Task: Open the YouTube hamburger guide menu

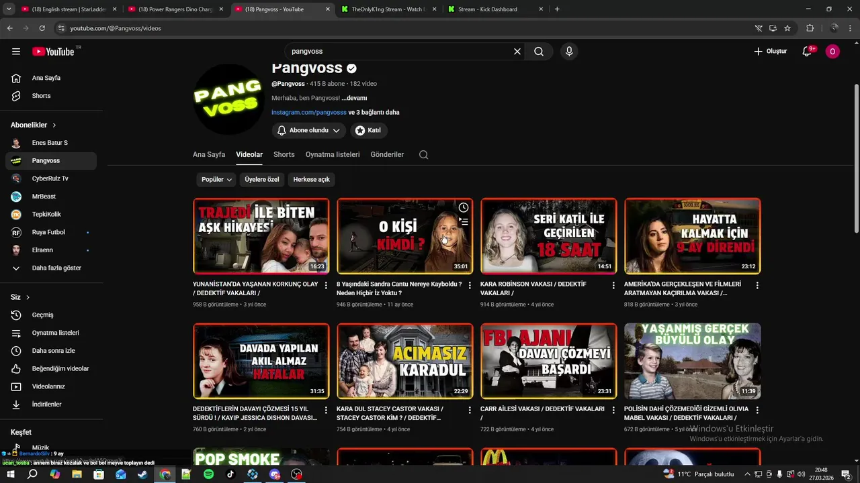Action: 16,52
